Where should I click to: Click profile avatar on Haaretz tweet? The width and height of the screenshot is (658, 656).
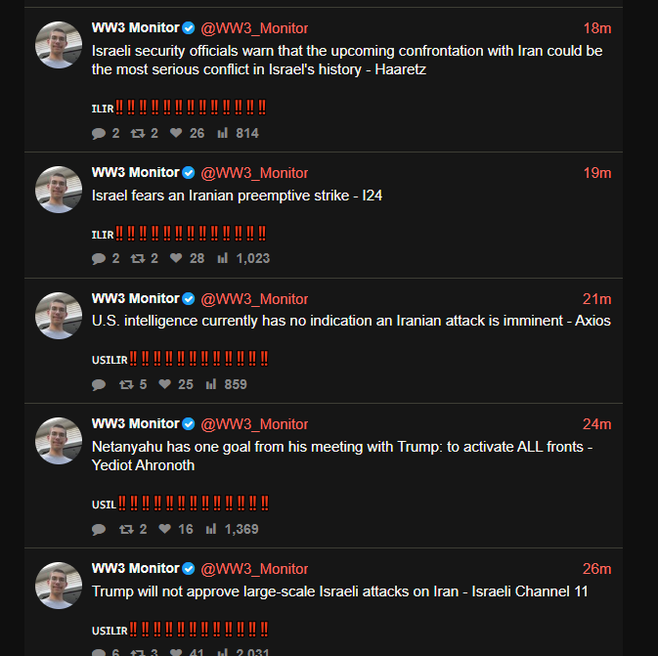pyautogui.click(x=59, y=45)
